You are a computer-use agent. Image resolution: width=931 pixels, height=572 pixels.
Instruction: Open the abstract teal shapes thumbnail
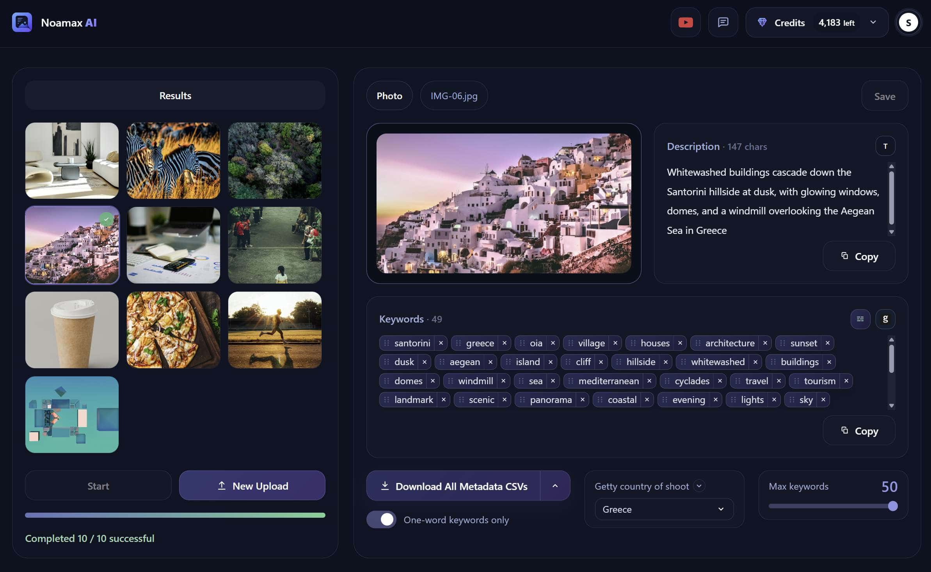tap(72, 415)
